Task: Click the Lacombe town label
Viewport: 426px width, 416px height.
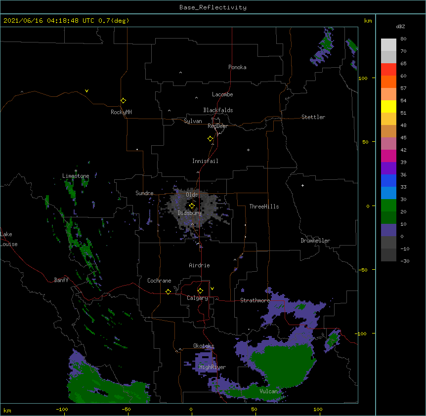Action: [222, 94]
